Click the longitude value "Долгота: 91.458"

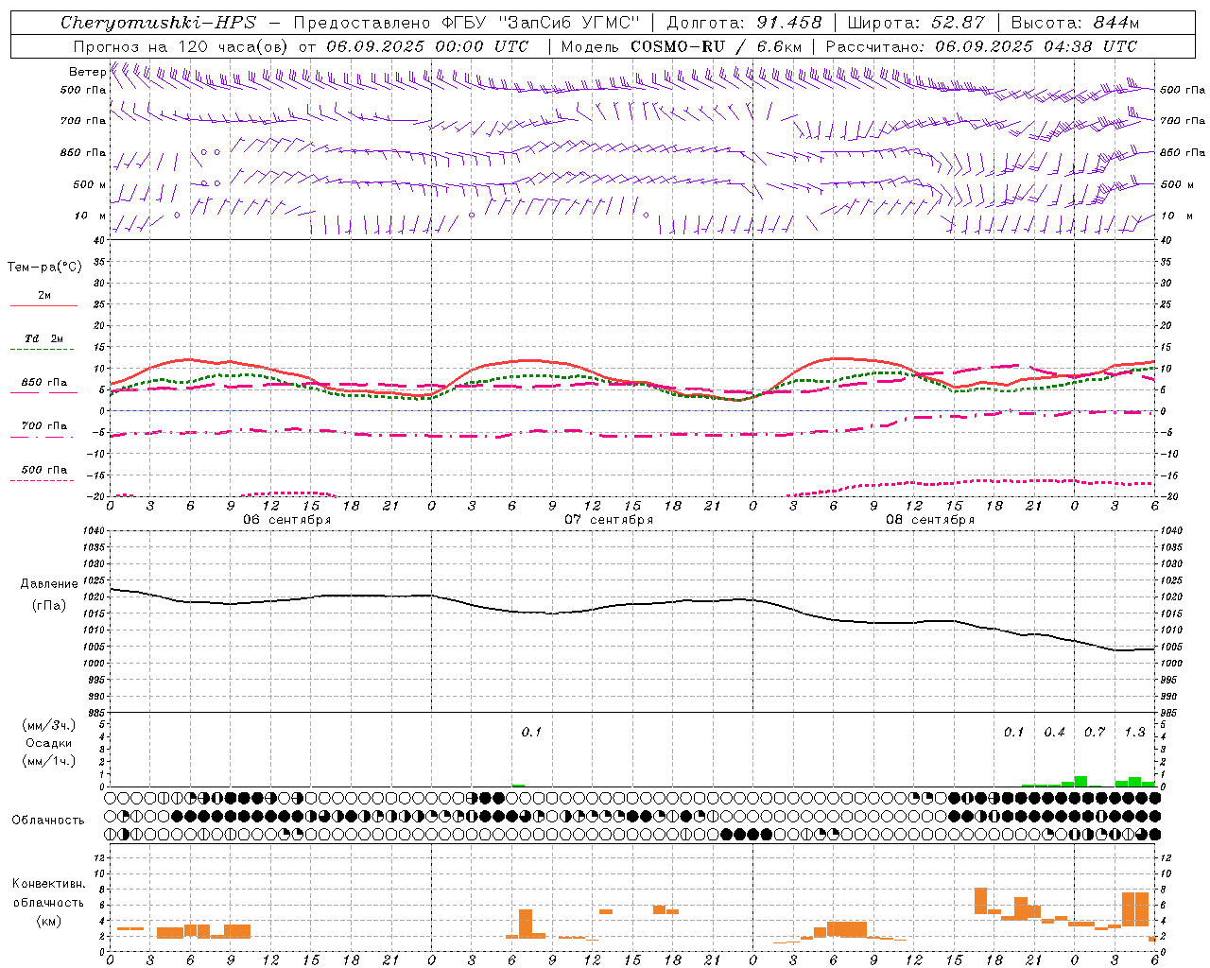tap(745, 23)
